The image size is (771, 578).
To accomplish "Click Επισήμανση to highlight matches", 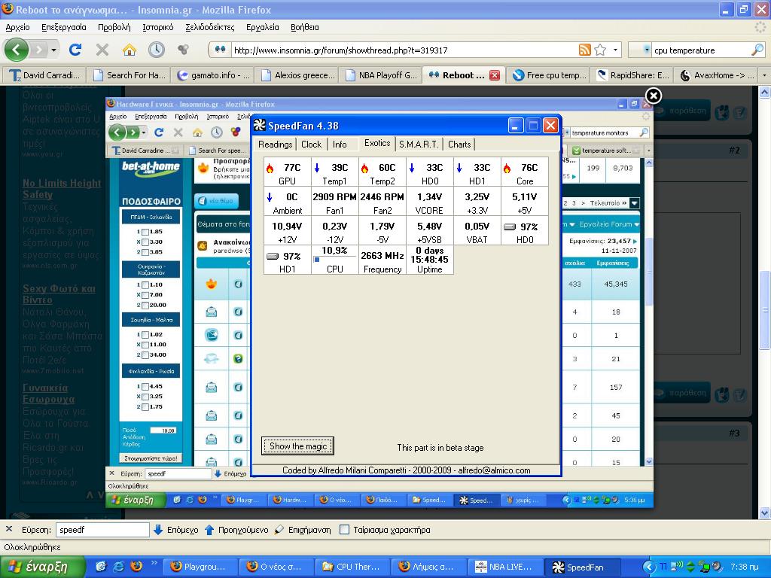I will pyautogui.click(x=303, y=530).
